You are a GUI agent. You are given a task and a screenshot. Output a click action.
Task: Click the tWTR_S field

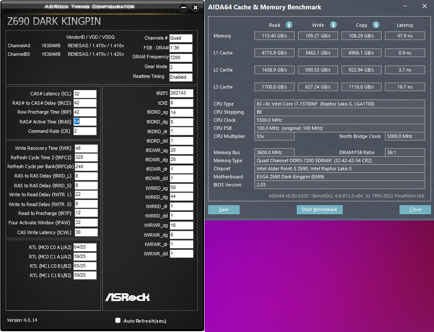pyautogui.click(x=87, y=204)
